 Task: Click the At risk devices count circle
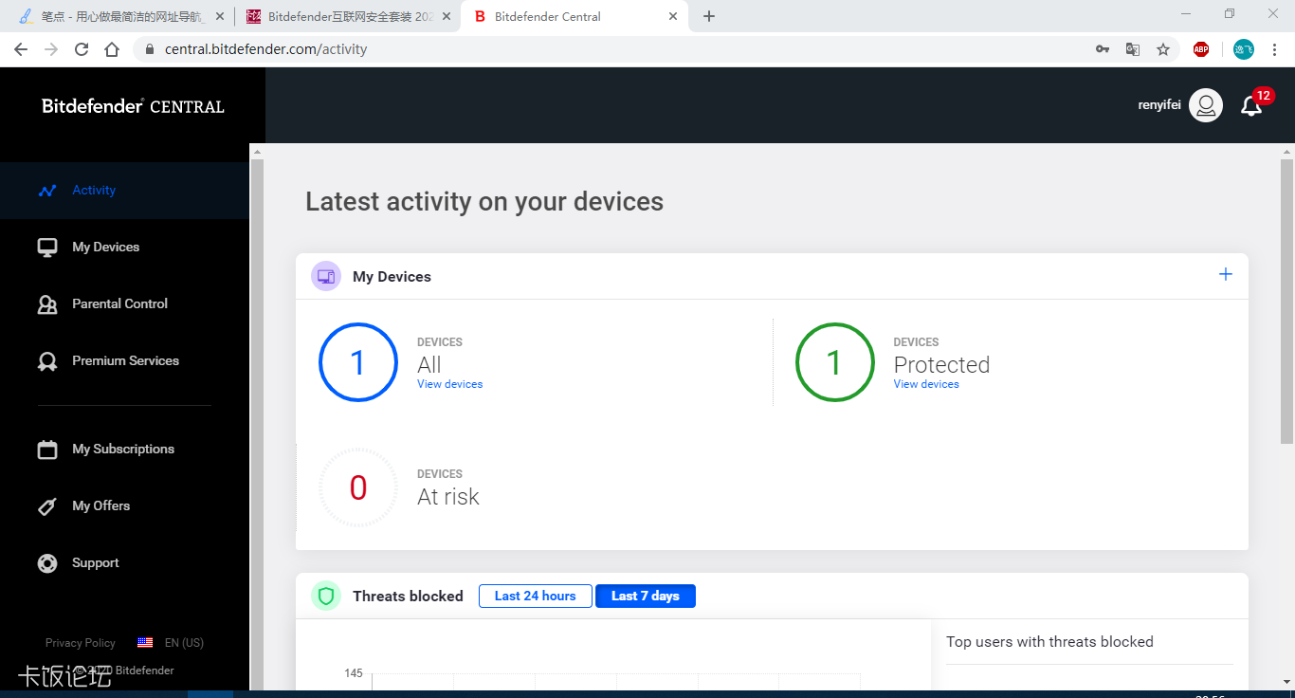point(358,487)
